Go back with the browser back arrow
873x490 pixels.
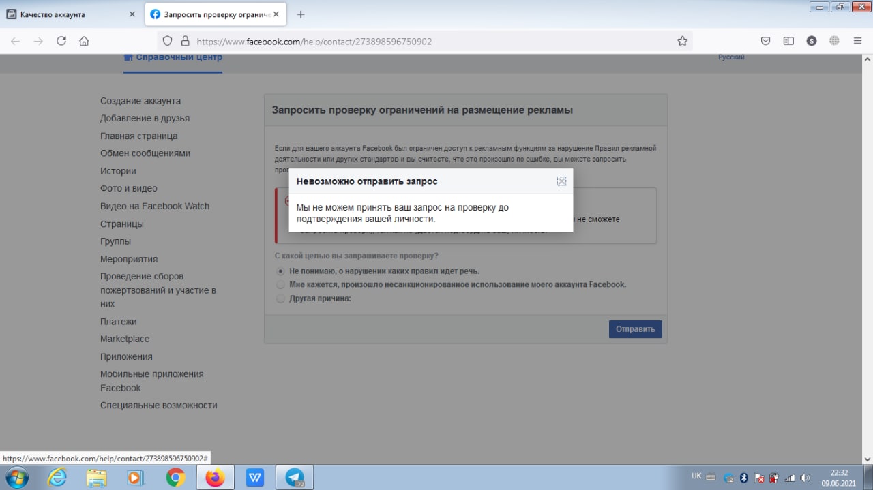(x=15, y=41)
